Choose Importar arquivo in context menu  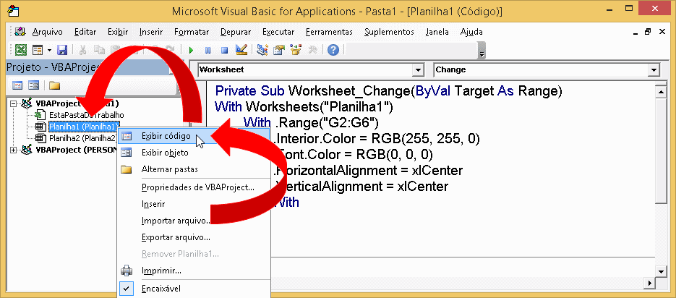[x=194, y=221]
